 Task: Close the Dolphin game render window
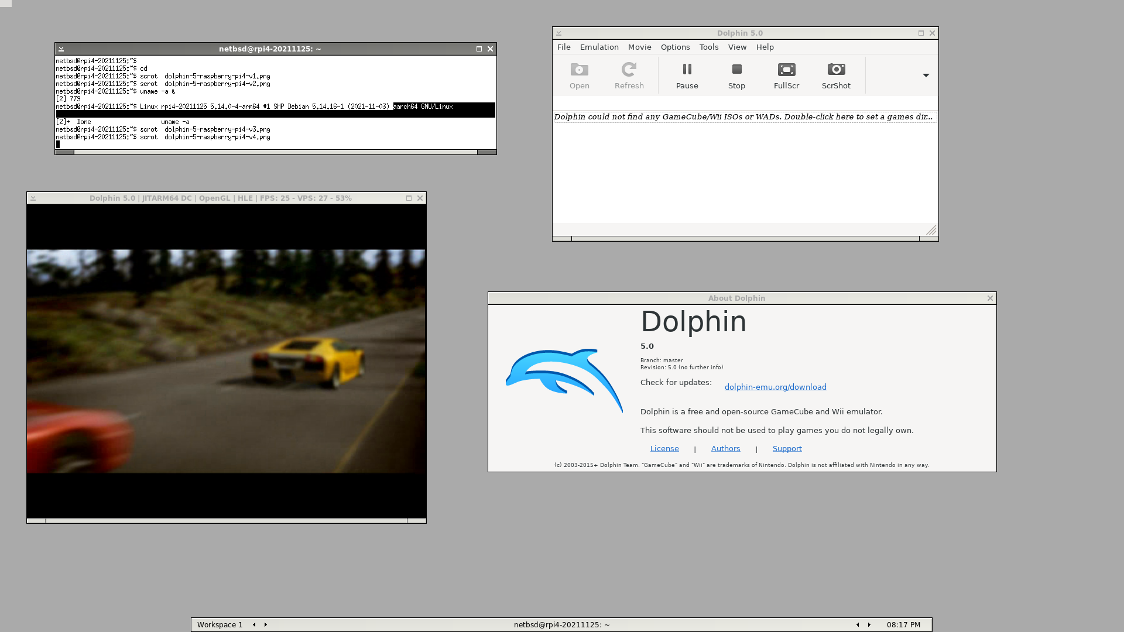[x=420, y=198]
